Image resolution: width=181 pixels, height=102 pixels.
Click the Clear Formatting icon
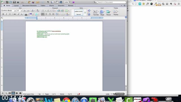(x=38, y=11)
